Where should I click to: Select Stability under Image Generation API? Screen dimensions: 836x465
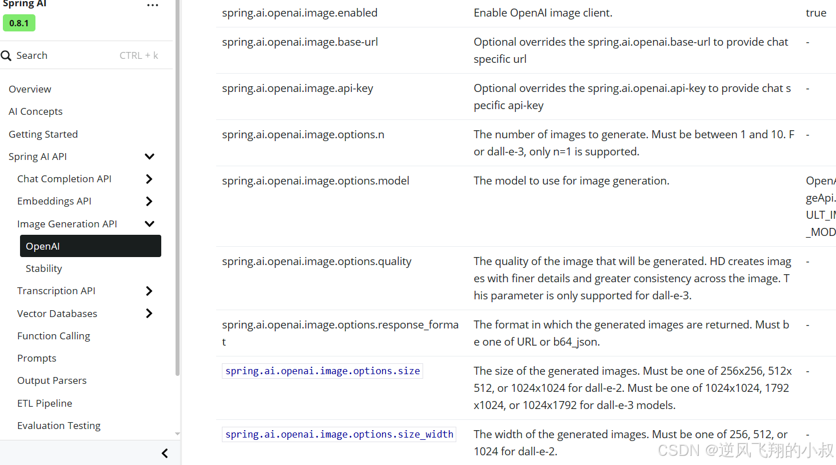pyautogui.click(x=43, y=268)
